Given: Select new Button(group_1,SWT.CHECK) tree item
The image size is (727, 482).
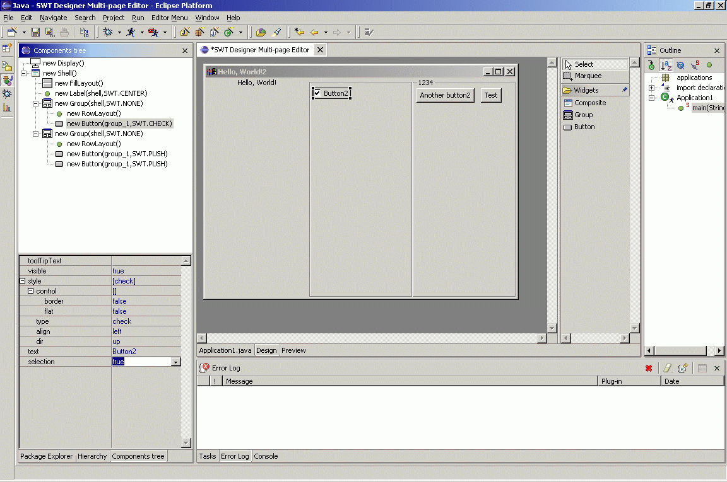Looking at the screenshot, I should point(119,123).
